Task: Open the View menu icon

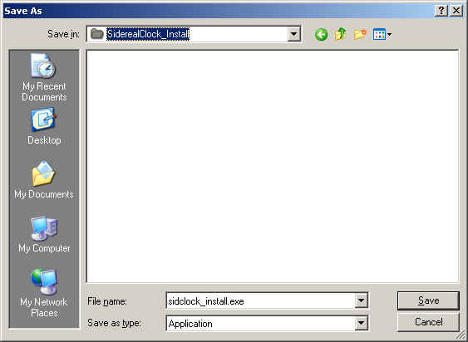Action: pos(379,34)
